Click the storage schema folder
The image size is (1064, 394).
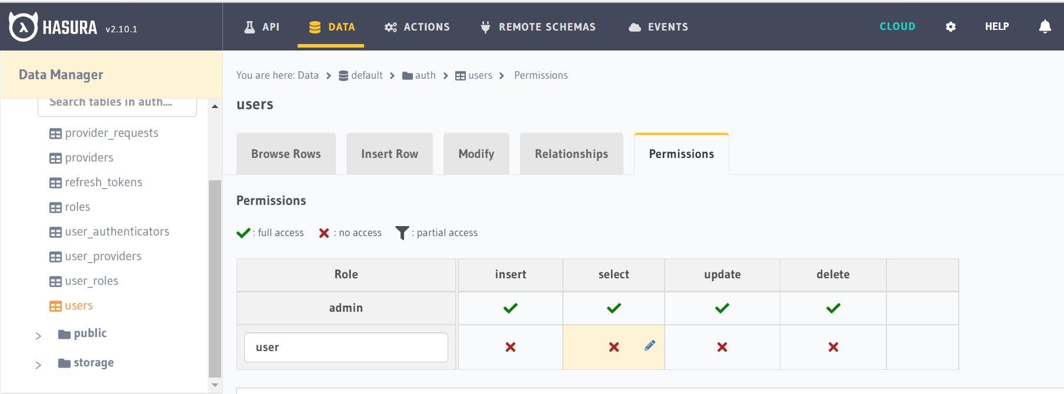coord(86,363)
